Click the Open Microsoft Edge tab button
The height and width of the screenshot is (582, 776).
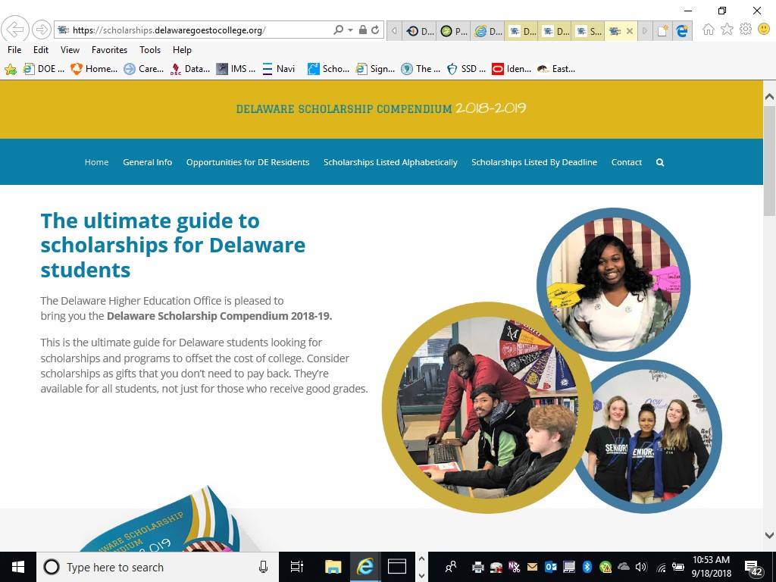tap(682, 30)
